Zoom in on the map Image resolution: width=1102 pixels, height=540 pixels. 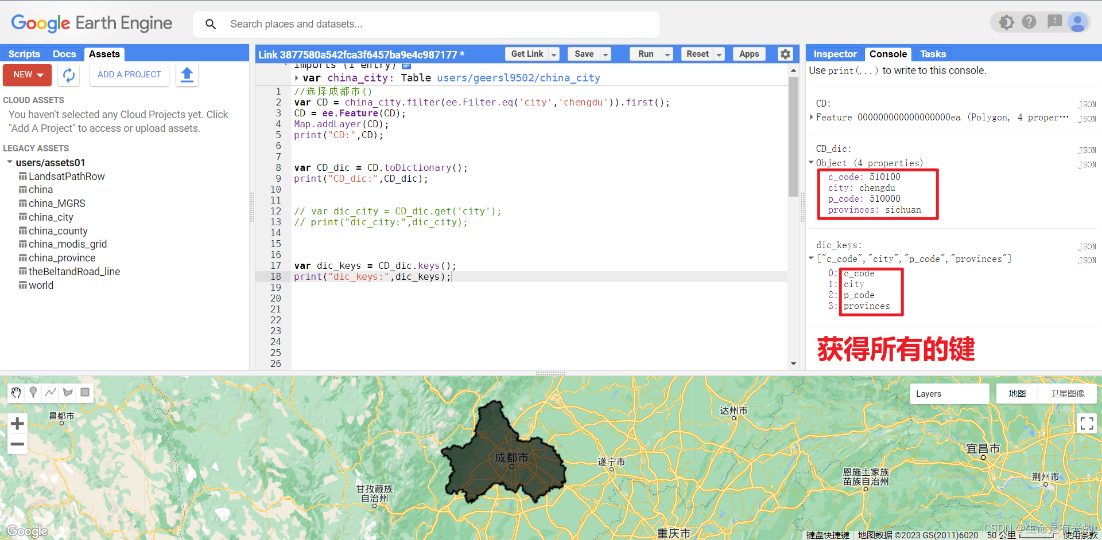pyautogui.click(x=17, y=424)
